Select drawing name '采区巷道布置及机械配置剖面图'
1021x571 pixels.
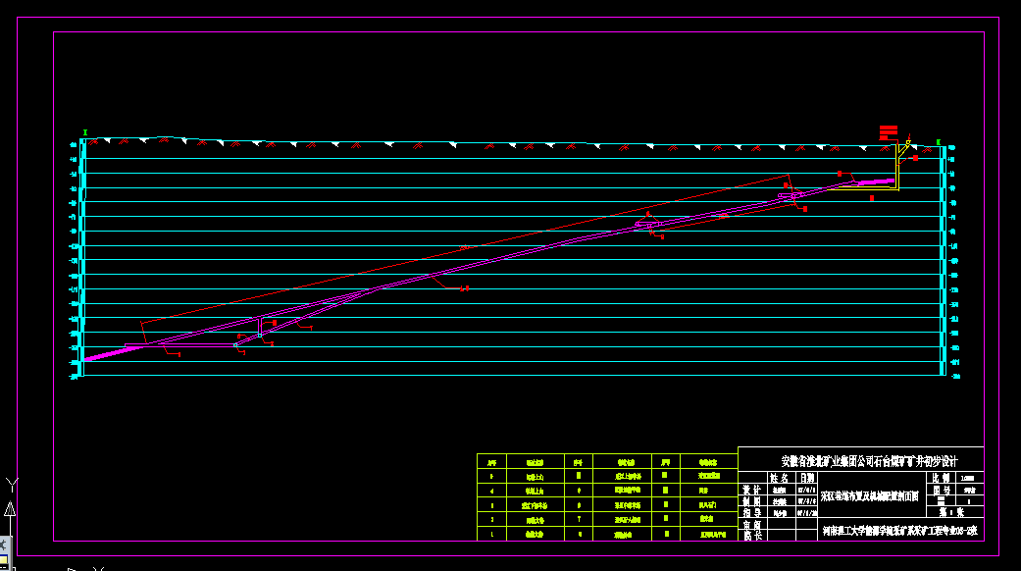click(869, 496)
